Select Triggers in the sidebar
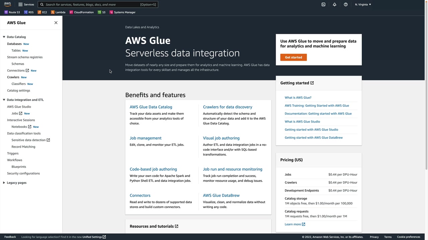Screen dimensions: 428x240 click(13, 153)
